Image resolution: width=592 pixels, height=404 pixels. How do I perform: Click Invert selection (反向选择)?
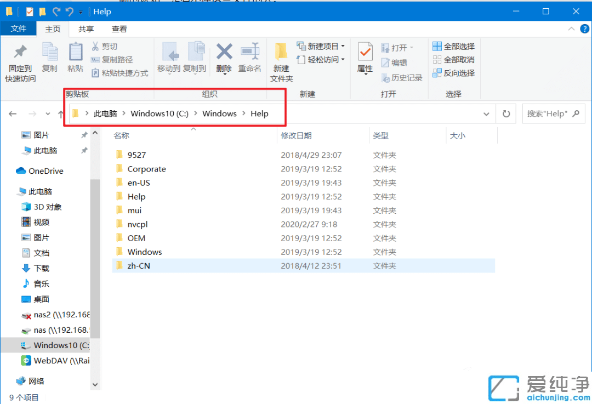[x=453, y=73]
